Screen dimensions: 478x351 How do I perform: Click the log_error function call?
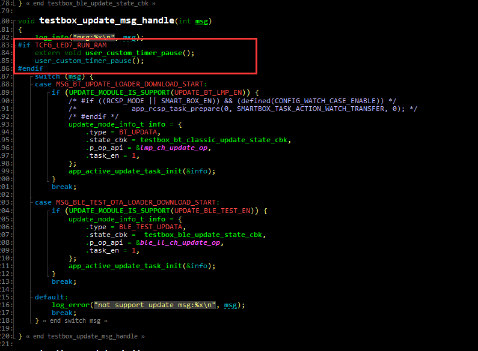pyautogui.click(x=70, y=305)
